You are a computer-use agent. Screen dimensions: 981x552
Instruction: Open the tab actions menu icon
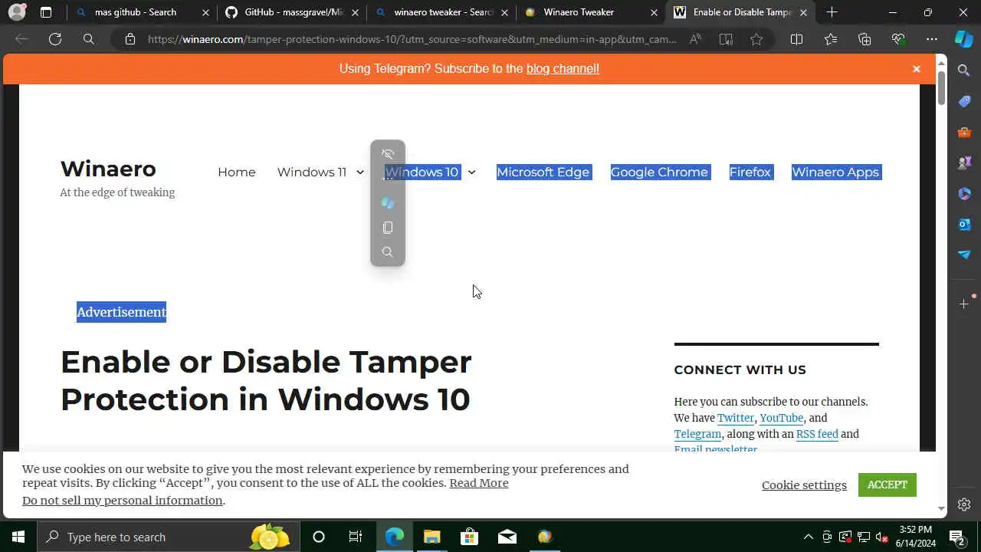[x=46, y=12]
